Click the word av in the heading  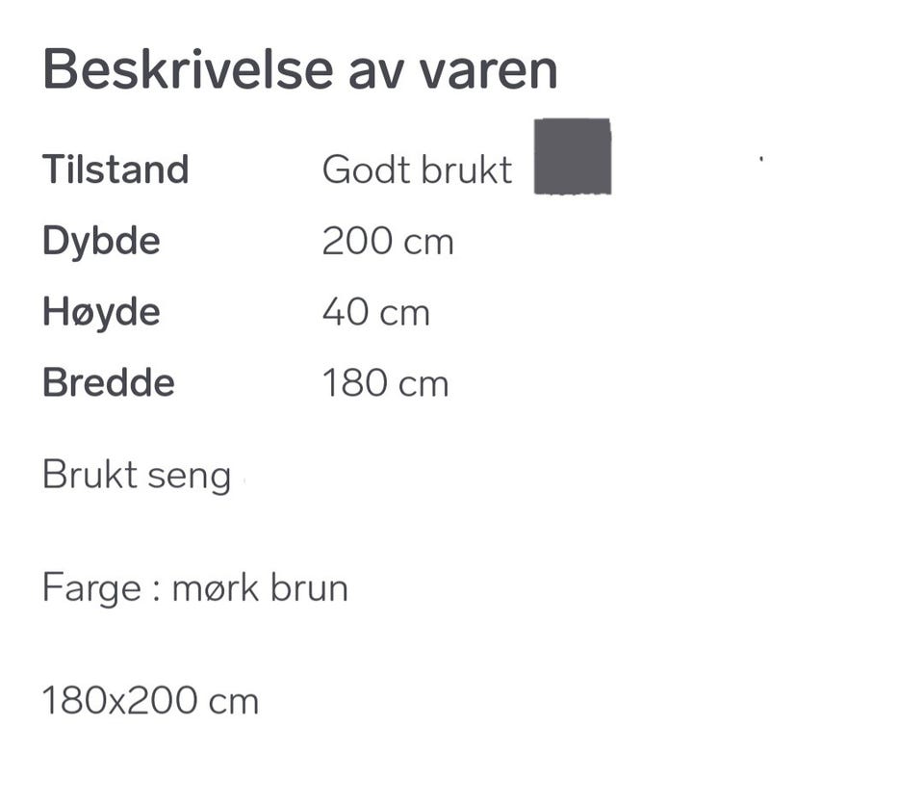tap(363, 69)
